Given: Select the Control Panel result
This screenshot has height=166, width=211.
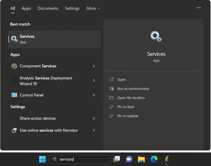Looking at the screenshot, I should 54,95.
